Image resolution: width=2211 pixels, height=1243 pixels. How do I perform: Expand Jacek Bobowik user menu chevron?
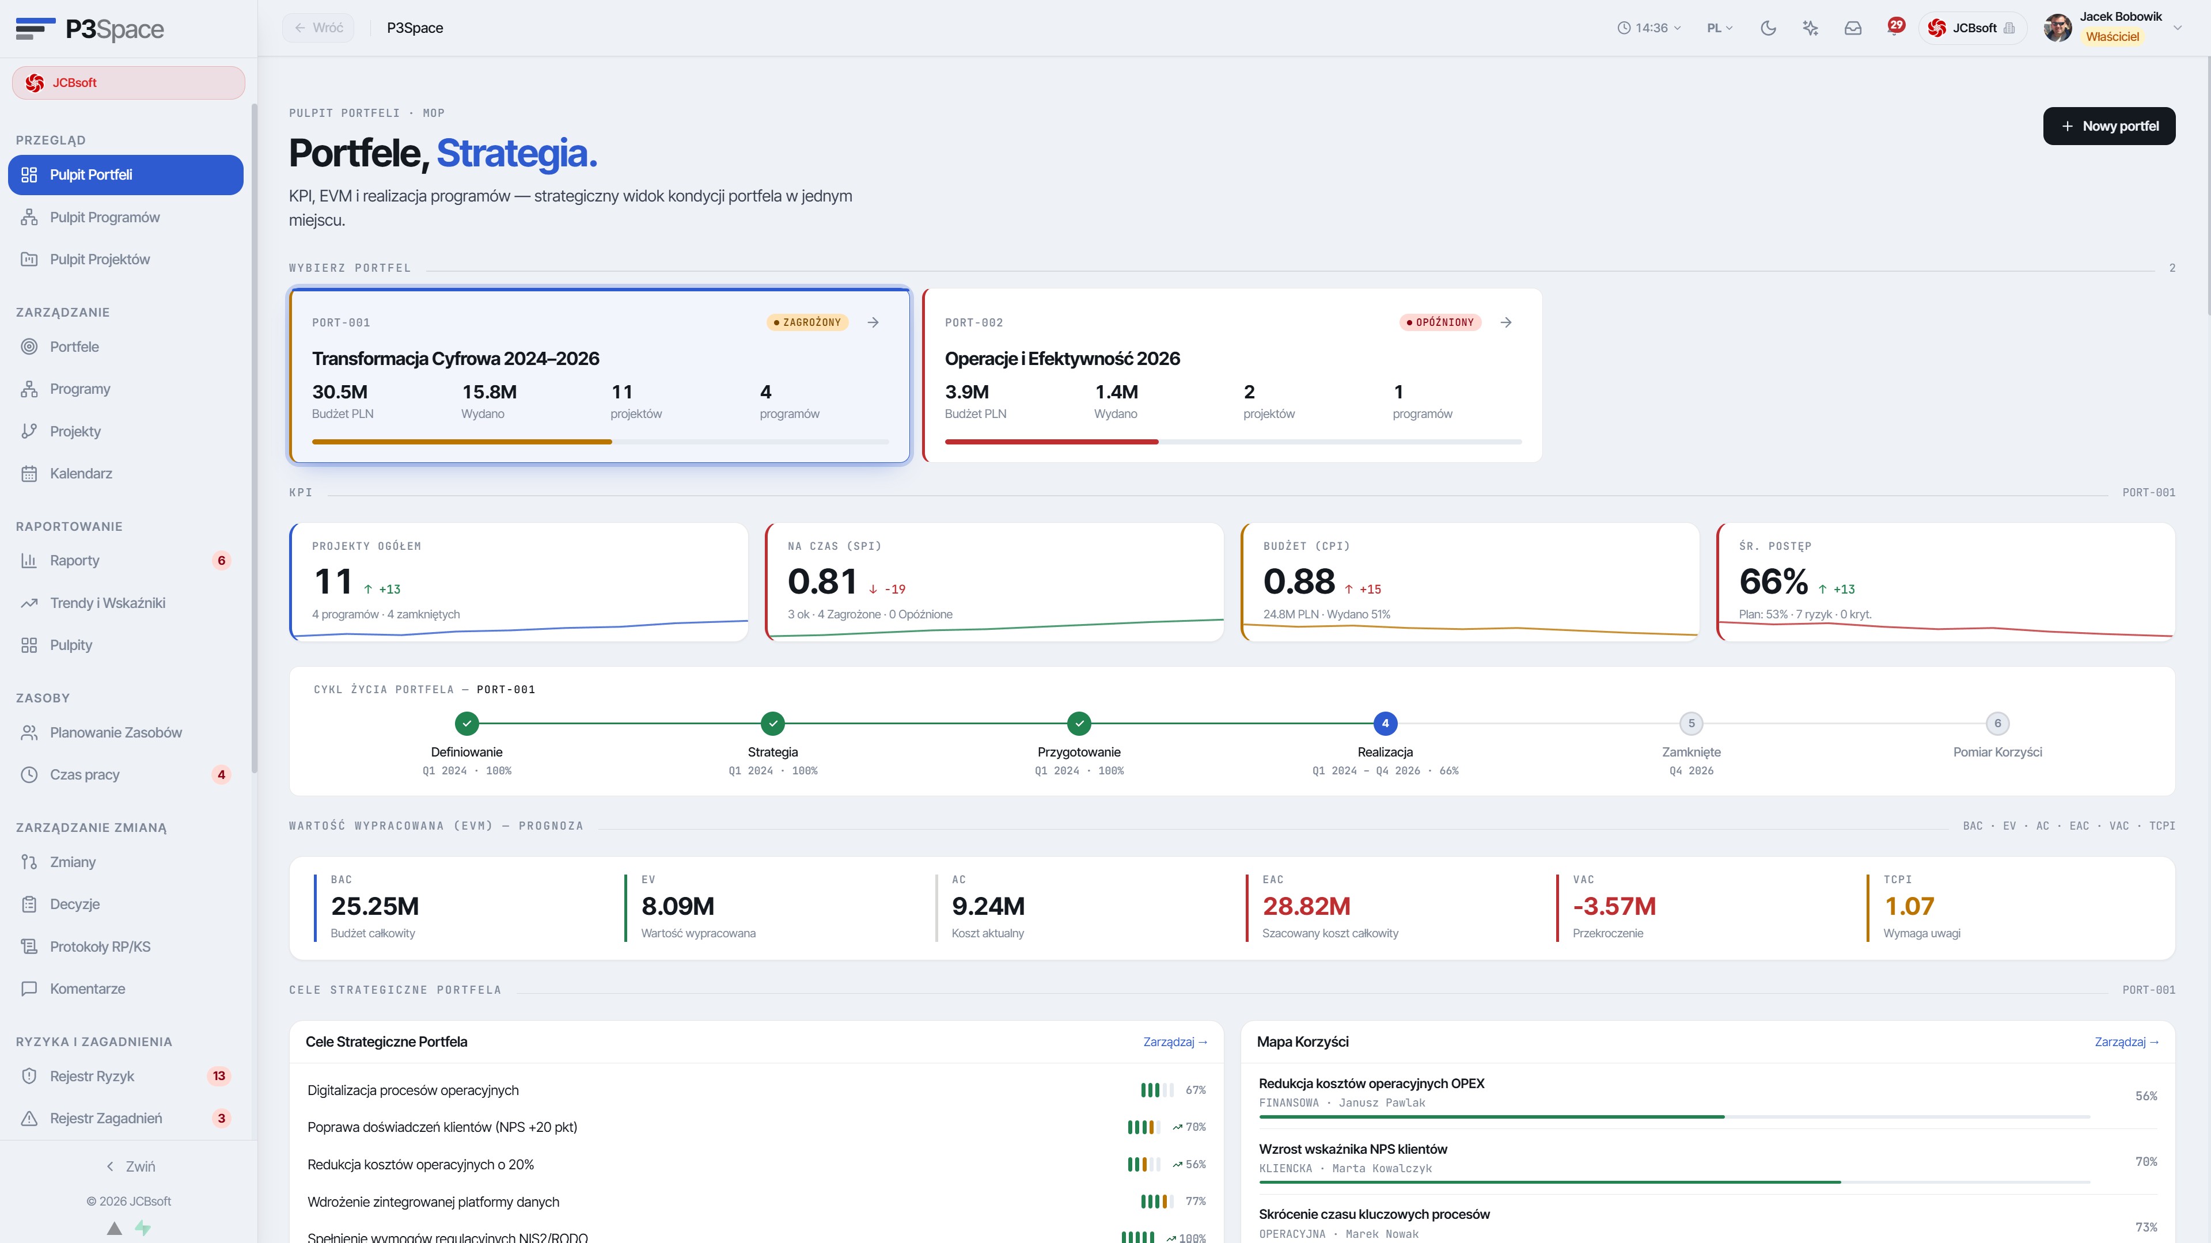click(x=2176, y=28)
